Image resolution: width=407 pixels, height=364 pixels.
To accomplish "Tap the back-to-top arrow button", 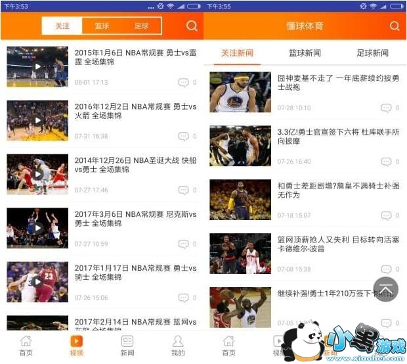I will [x=385, y=289].
